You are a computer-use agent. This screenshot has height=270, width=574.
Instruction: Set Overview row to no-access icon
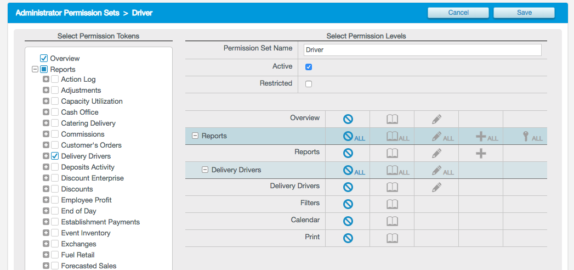coord(348,119)
